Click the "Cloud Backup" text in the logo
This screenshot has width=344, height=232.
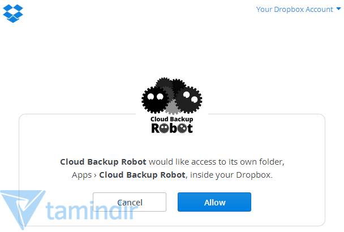pos(171,119)
